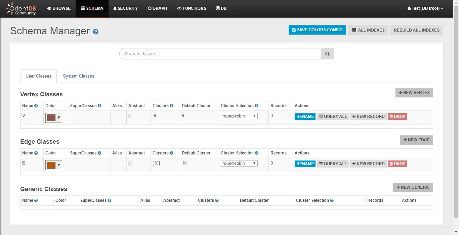Screen dimensions: 459x235
Task: Click the NEW EDGE button
Action: tap(417, 140)
